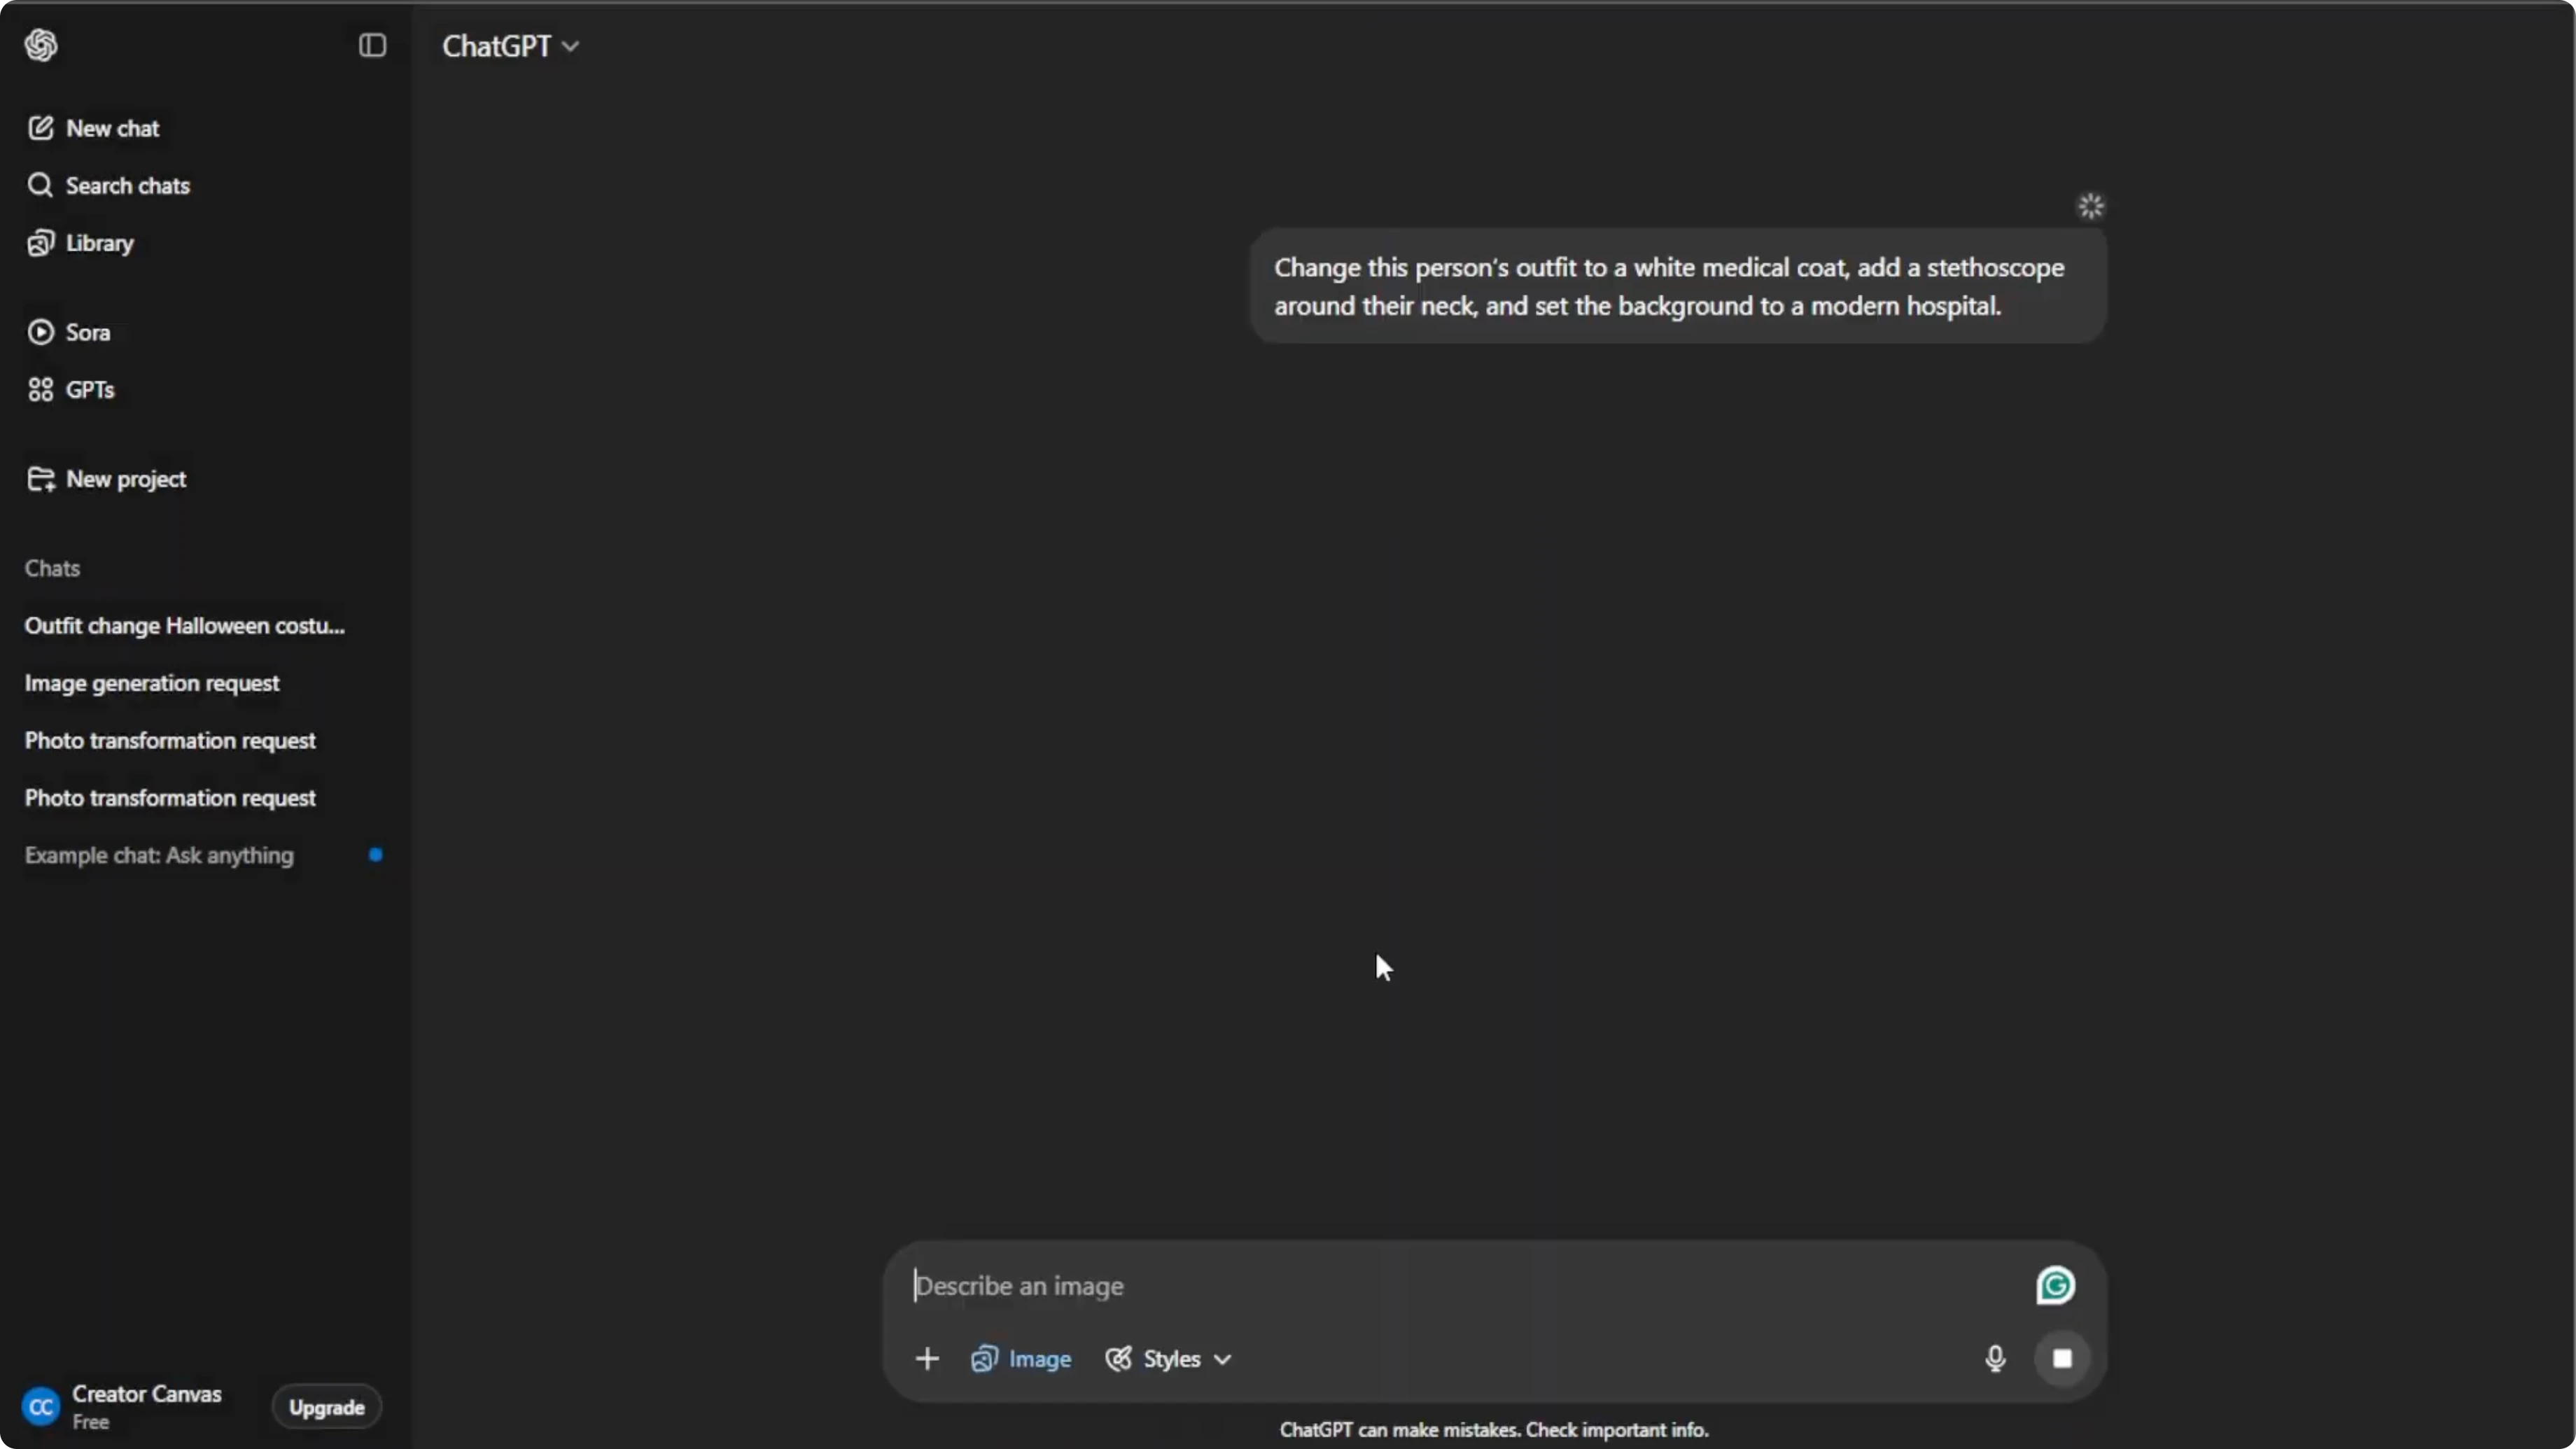Collapse the sidebar with the panel toggle icon
This screenshot has width=2576, height=1449.
(x=372, y=45)
